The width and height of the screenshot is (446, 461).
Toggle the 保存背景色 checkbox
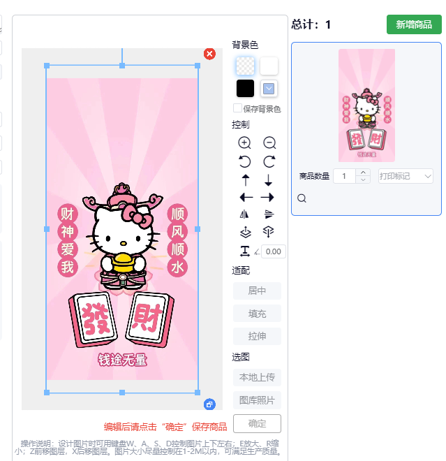[x=237, y=108]
